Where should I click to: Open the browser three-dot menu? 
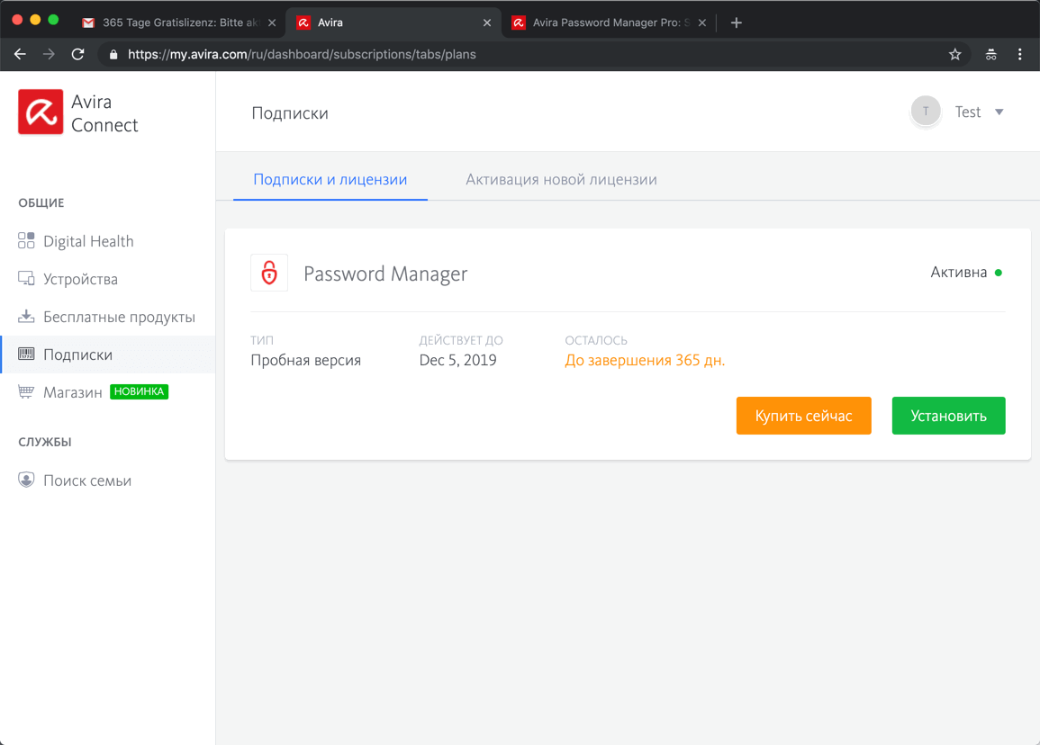(1020, 54)
